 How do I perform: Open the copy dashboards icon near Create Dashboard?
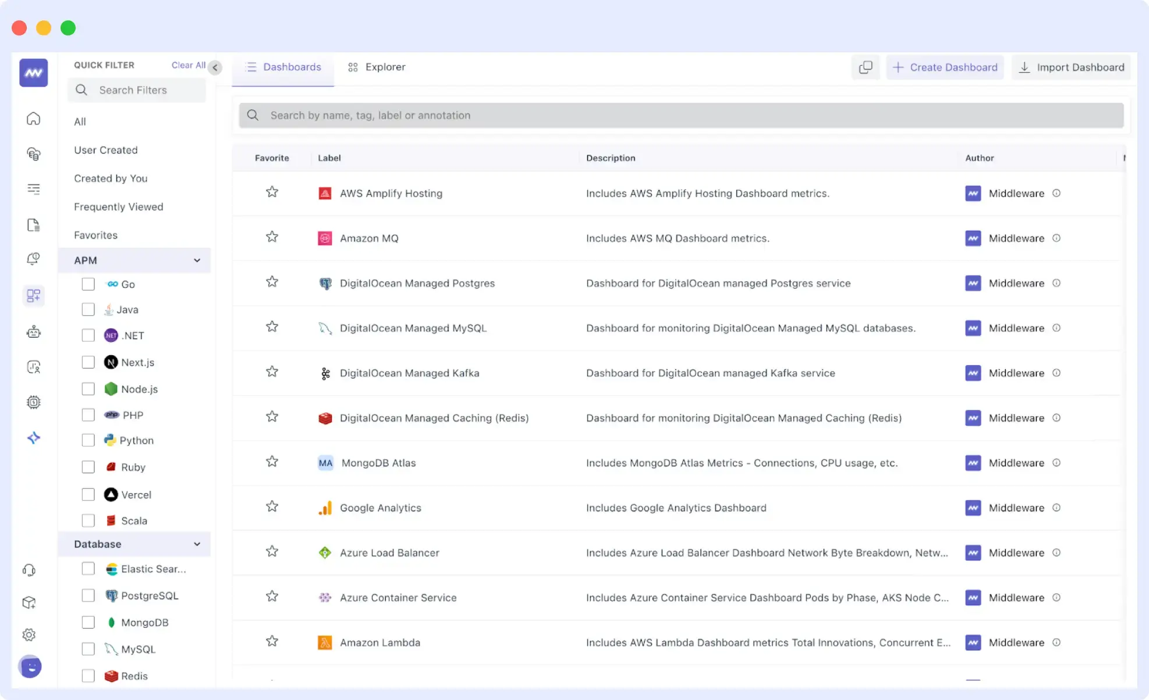coord(866,67)
